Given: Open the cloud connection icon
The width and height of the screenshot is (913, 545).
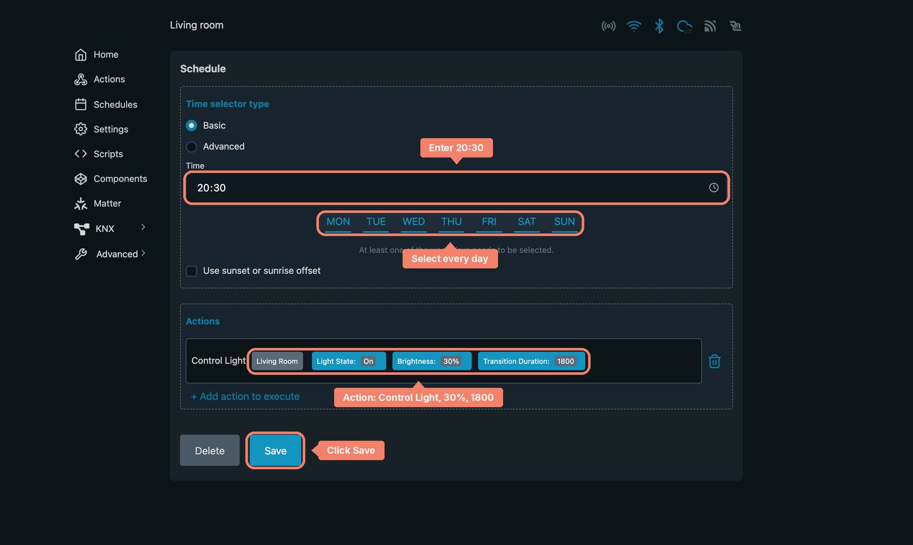Looking at the screenshot, I should tap(684, 26).
